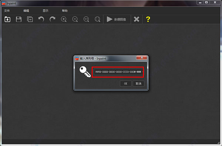Confirm the serial number with OK
This screenshot has width=222, height=146.
pos(125,84)
